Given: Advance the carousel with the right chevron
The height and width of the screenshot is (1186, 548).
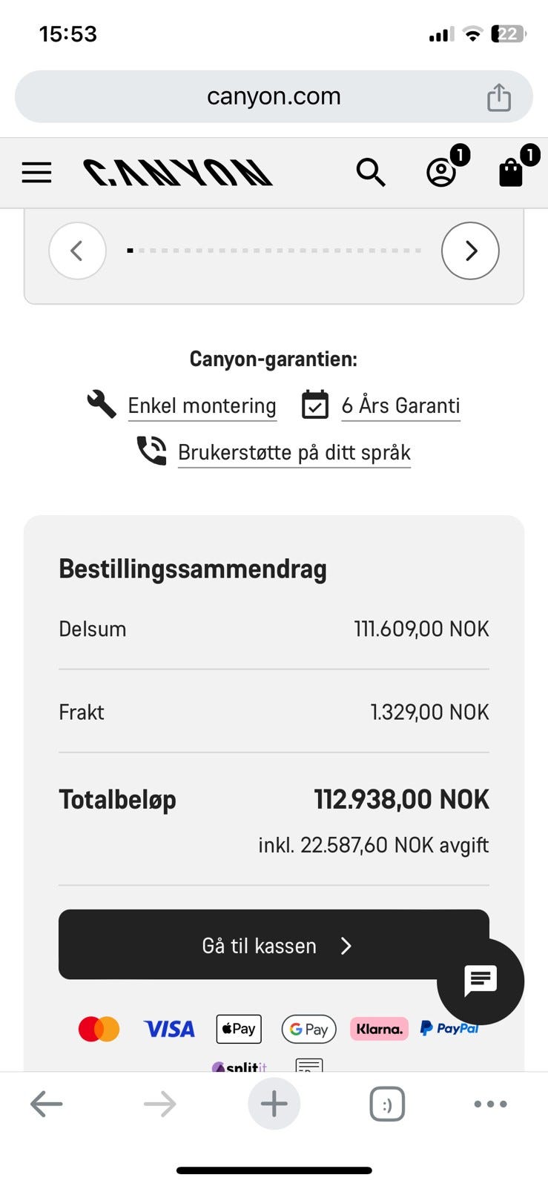Looking at the screenshot, I should [x=470, y=251].
